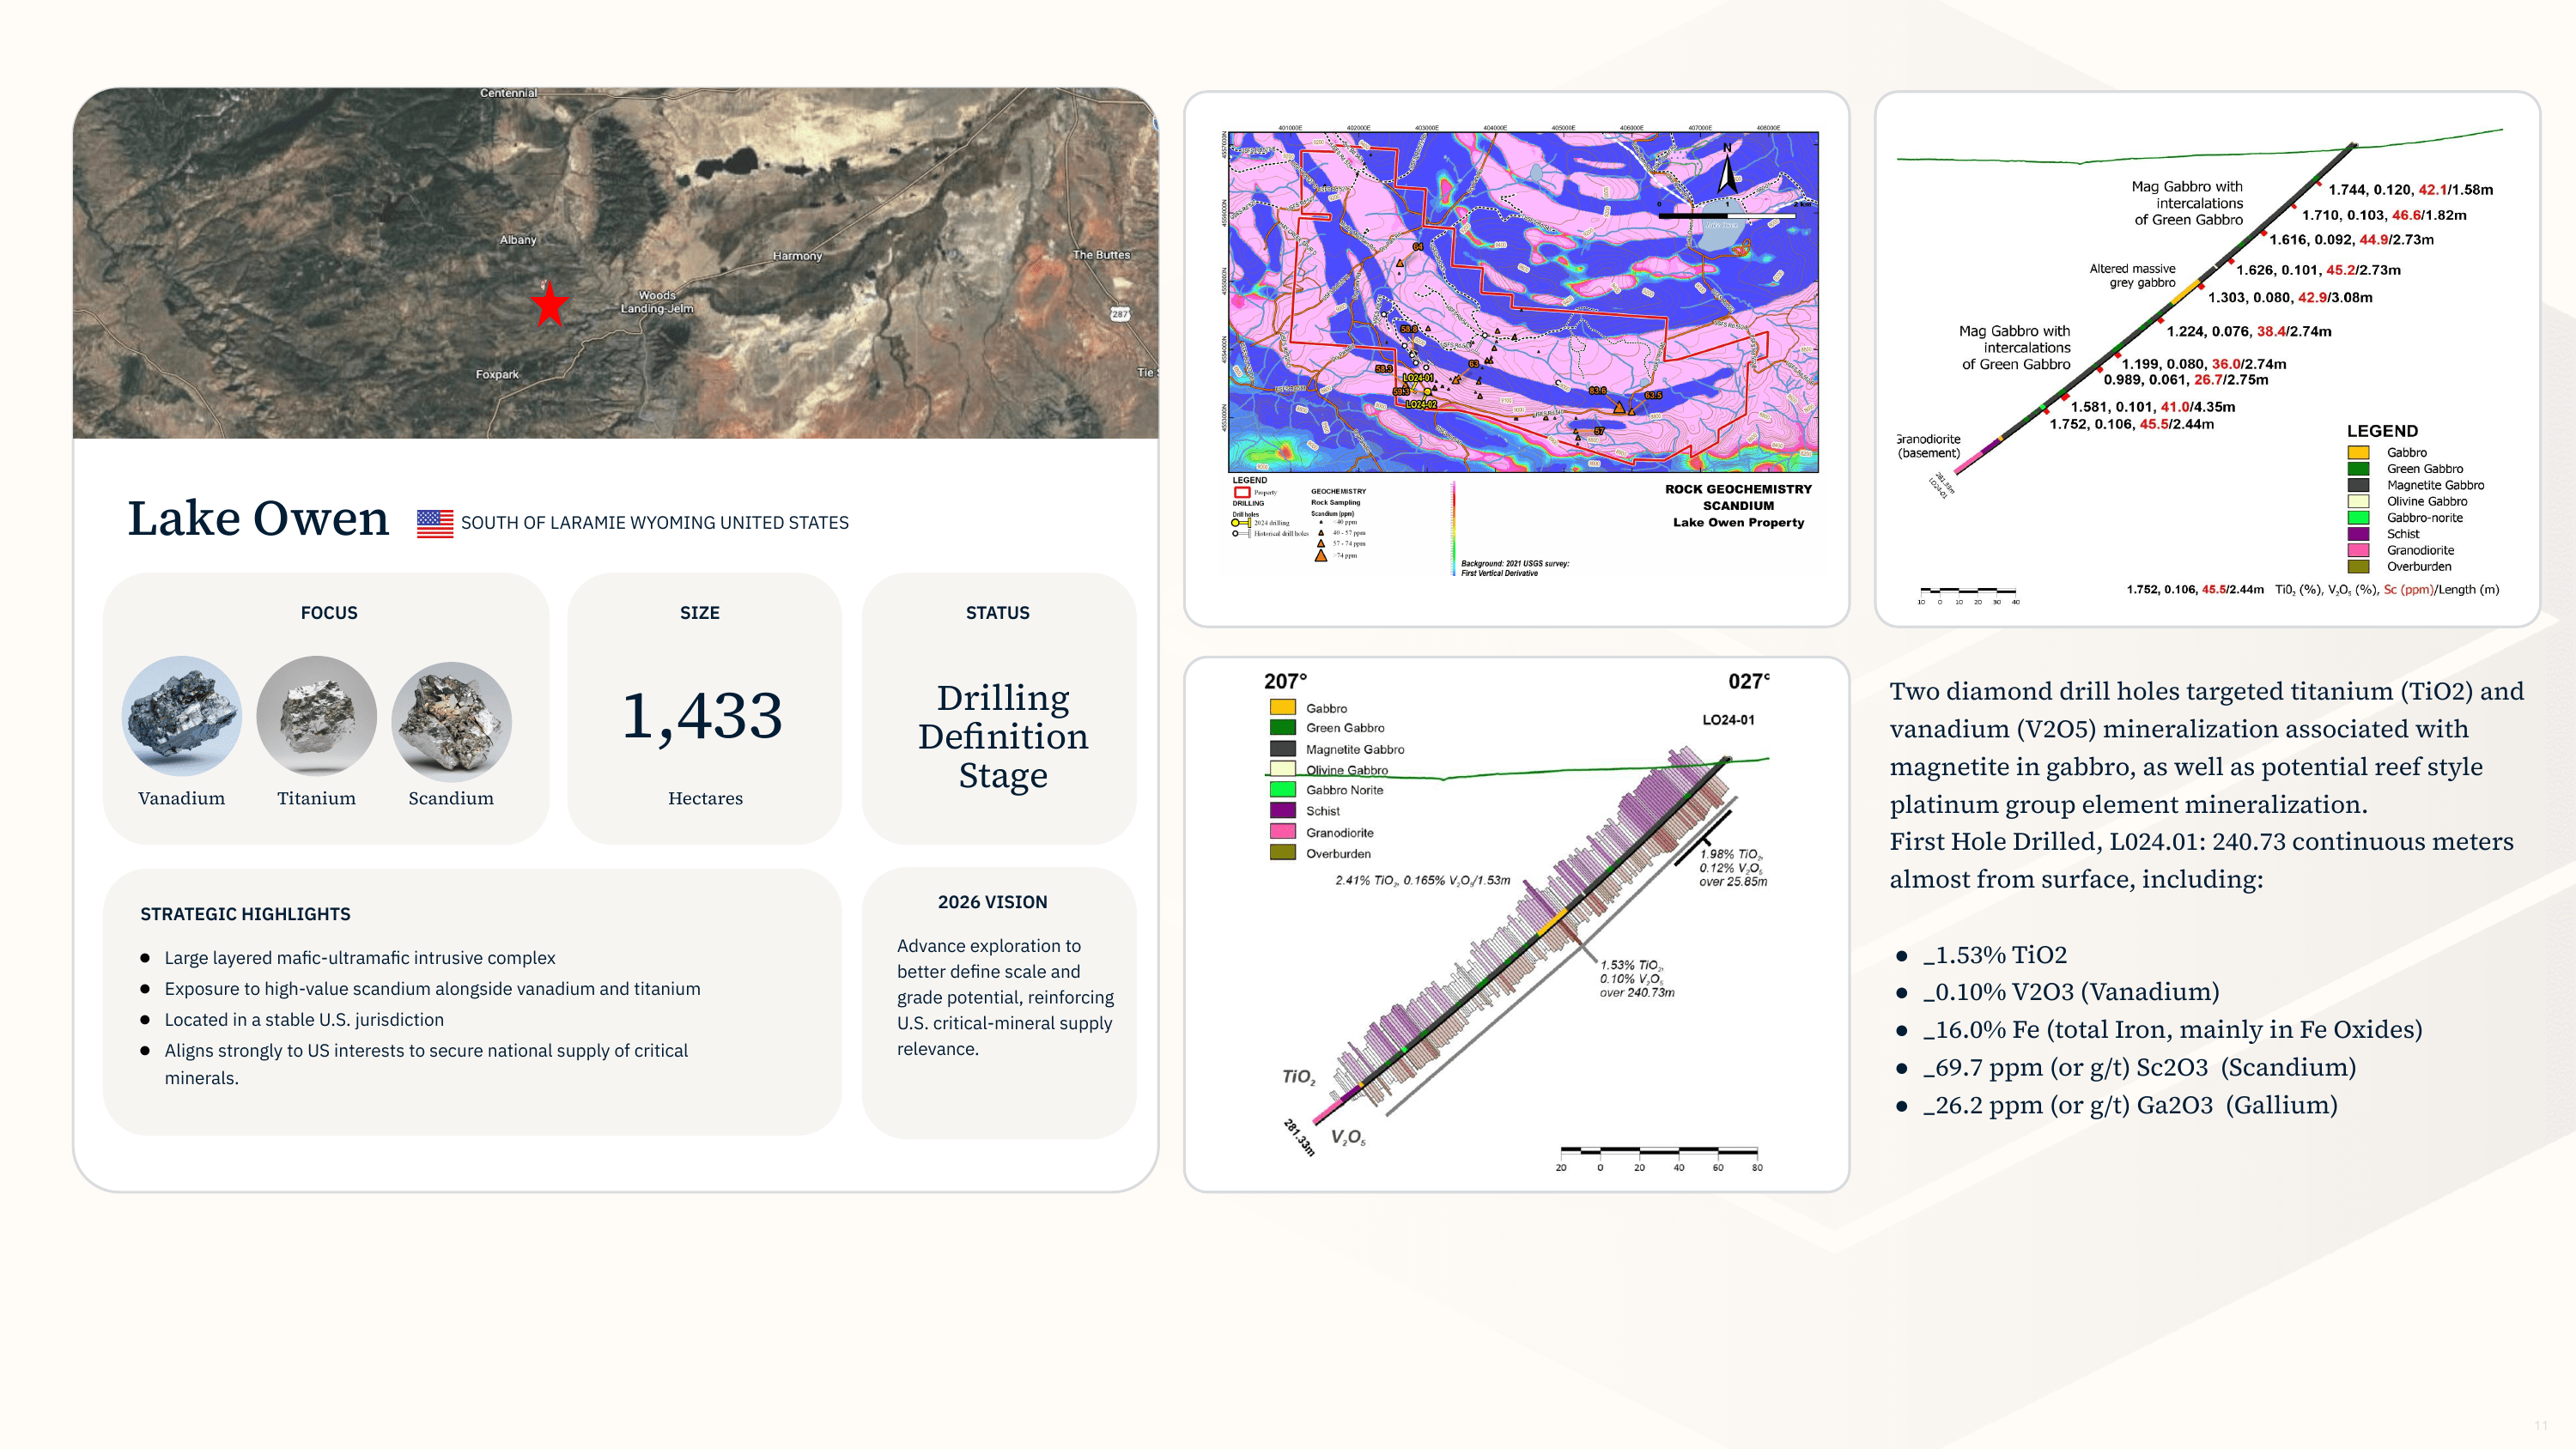
Task: Click the Route 287 highway shield
Action: tap(1120, 314)
